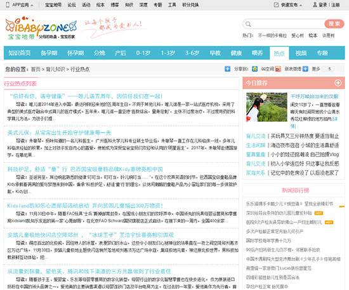Screen dimensions: 349x290
Task: Open 论坛 in the top bar
Action: (72, 5)
